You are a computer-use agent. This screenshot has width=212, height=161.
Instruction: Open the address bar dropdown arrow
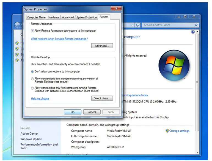coord(132,25)
